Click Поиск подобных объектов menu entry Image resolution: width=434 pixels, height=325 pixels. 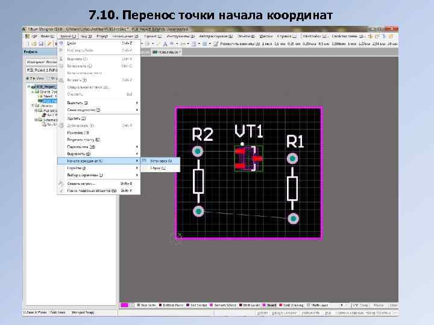(98, 191)
